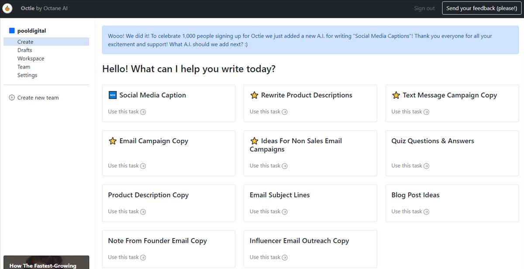The height and width of the screenshot is (269, 524).
Task: Use this task for Product Description Copy
Action: coord(127,211)
